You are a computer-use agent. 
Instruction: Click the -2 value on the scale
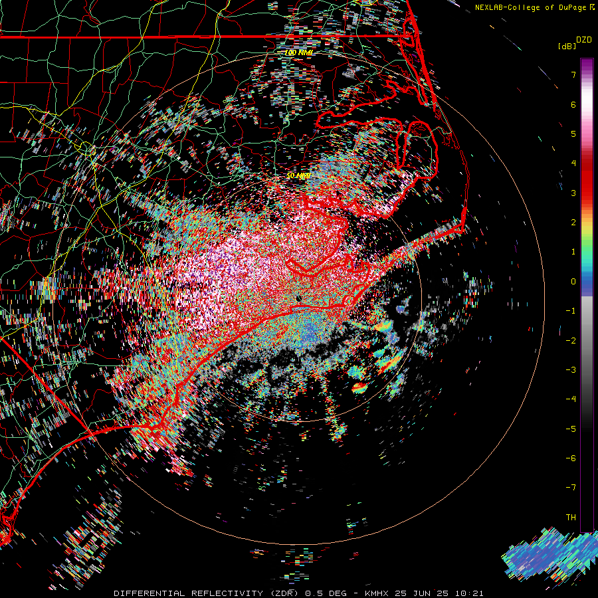(x=571, y=341)
